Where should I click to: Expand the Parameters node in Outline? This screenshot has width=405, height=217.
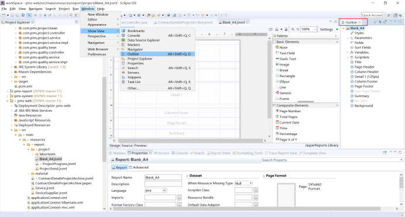(x=348, y=38)
